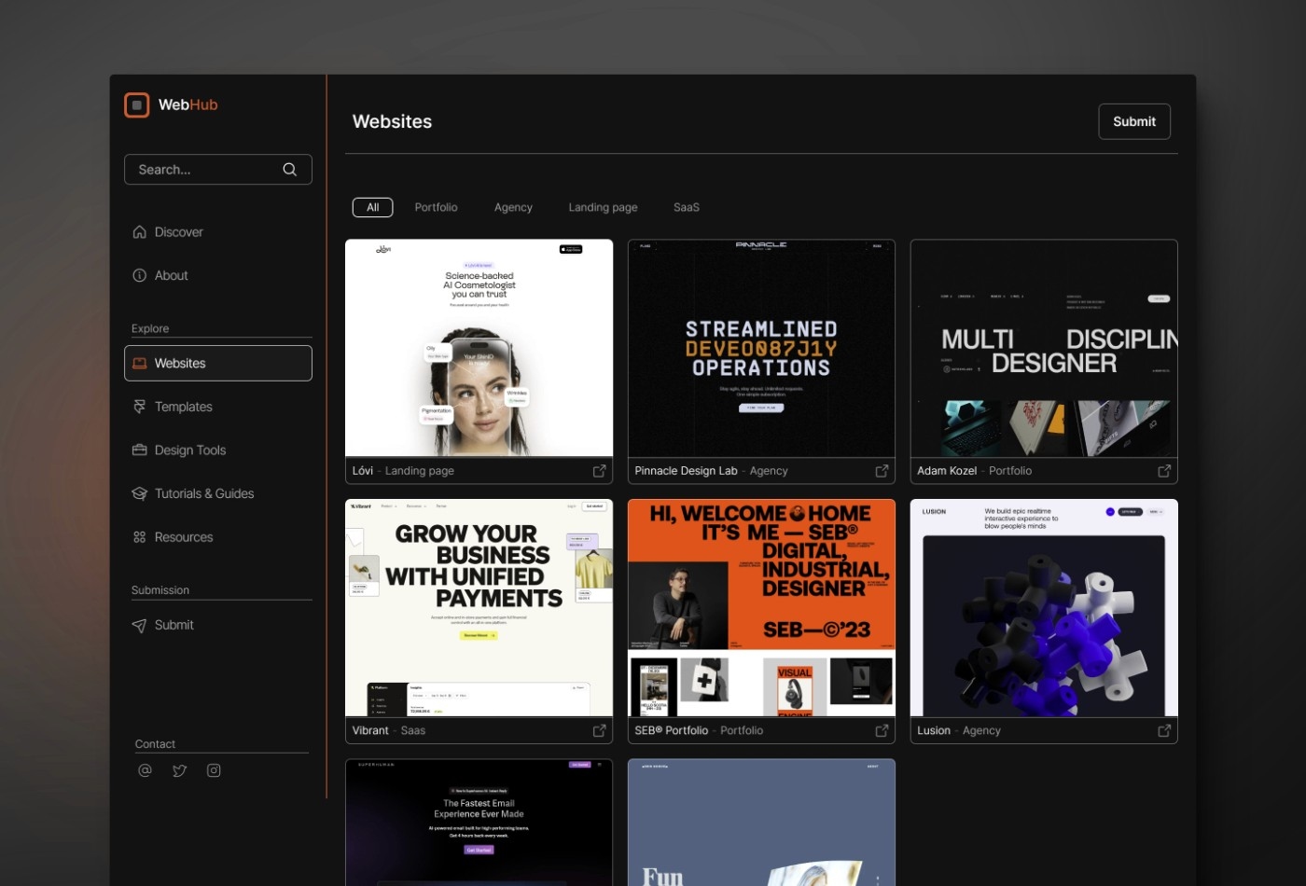Click the Instagram icon in Contact section
The height and width of the screenshot is (886, 1306).
(x=214, y=769)
